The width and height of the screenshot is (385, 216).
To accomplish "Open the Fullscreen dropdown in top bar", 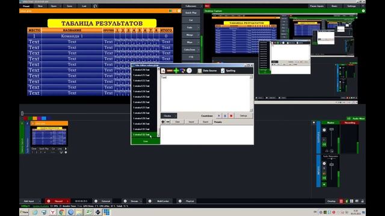I will [x=202, y=6].
